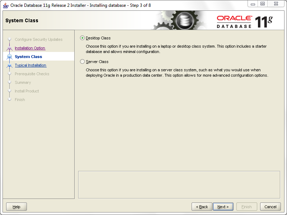The image size is (287, 215).
Task: Click the Java icon in title bar
Action: coord(6,5)
